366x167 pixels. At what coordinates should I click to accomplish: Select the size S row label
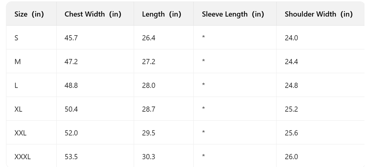coord(17,38)
